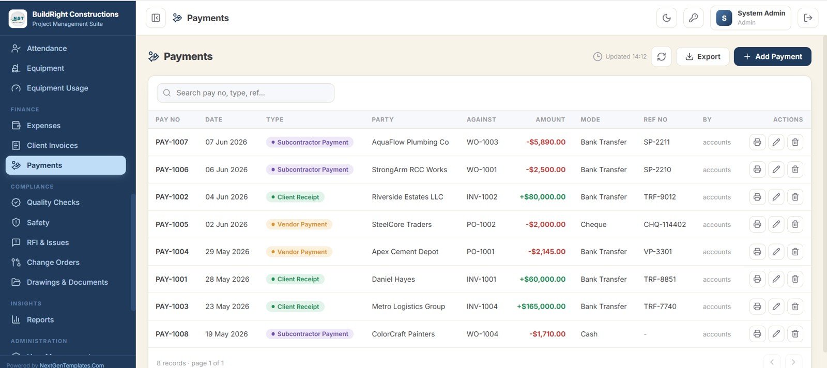Open RFI & Issues in the sidebar
Image resolution: width=827 pixels, height=368 pixels.
coord(66,242)
